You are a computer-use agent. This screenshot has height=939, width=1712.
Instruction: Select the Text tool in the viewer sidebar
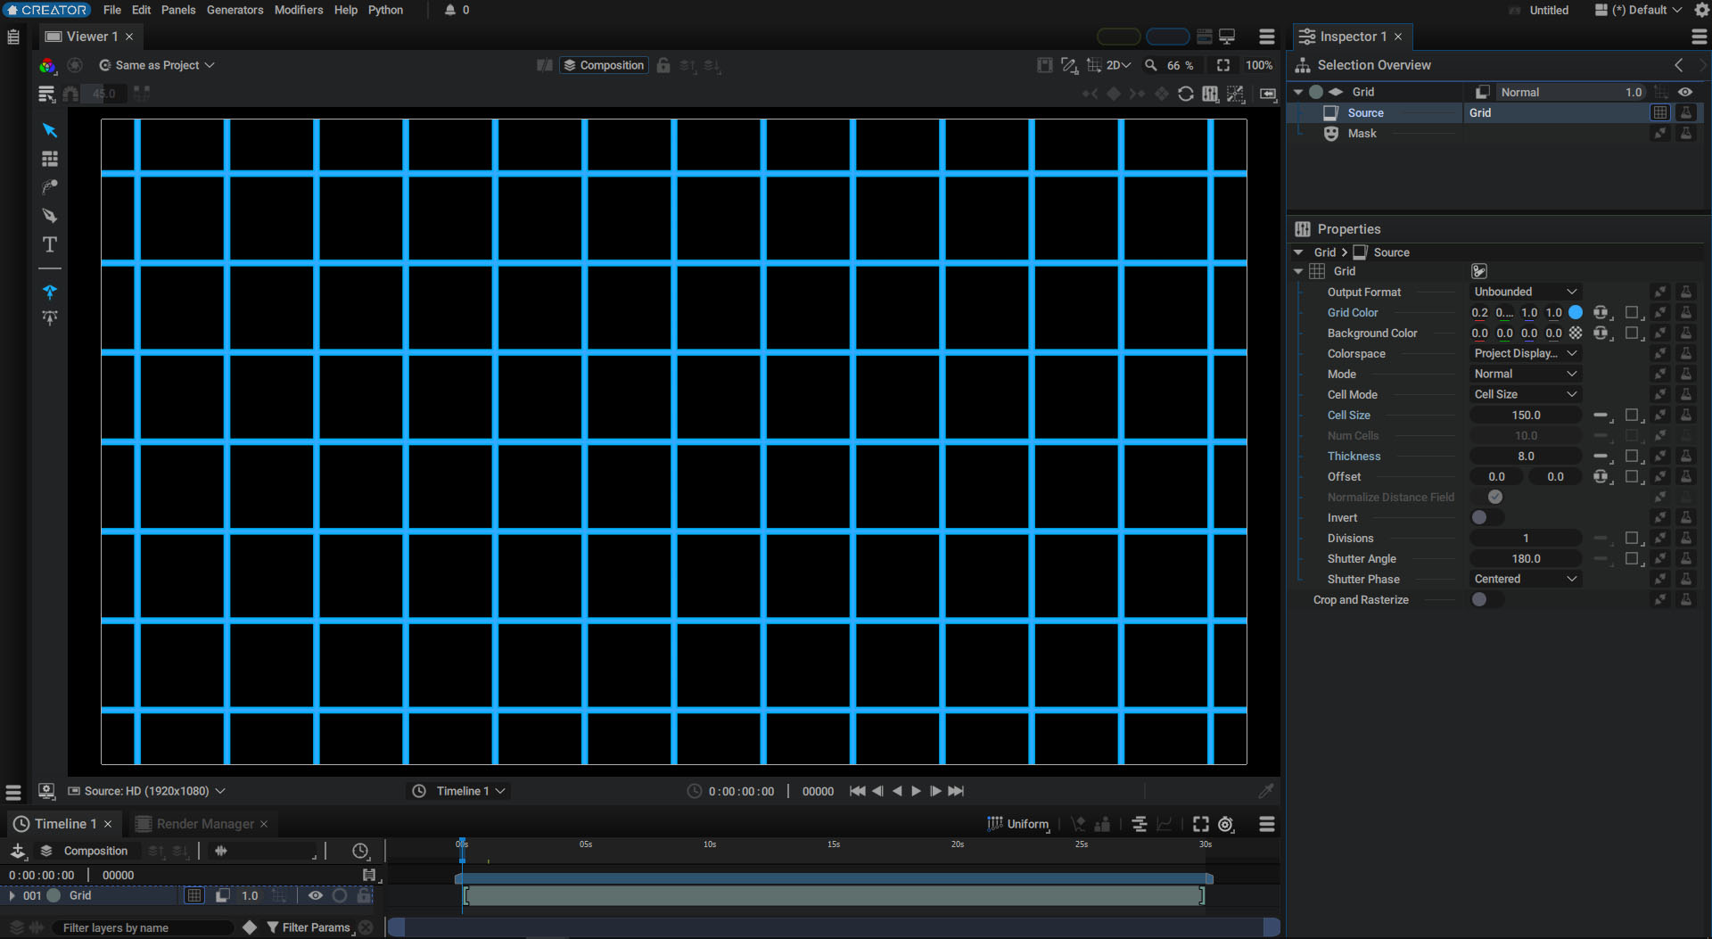click(50, 244)
